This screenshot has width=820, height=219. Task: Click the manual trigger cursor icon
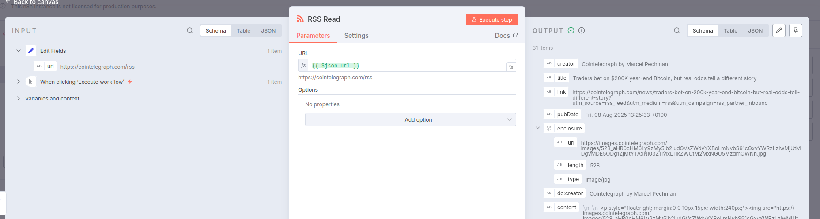31,82
